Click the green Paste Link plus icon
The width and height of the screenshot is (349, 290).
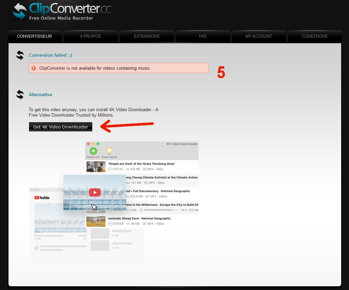click(x=93, y=151)
